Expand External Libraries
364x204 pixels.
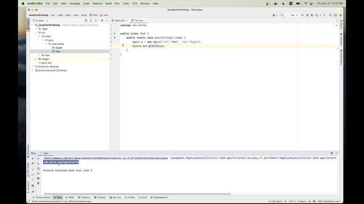click(x=33, y=67)
